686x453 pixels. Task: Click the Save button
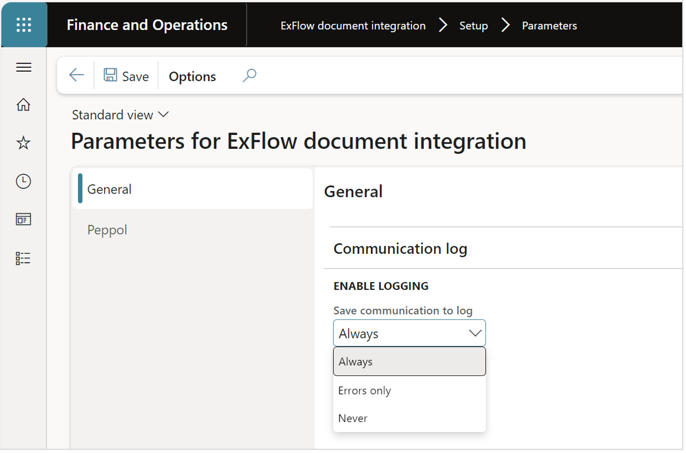point(126,76)
